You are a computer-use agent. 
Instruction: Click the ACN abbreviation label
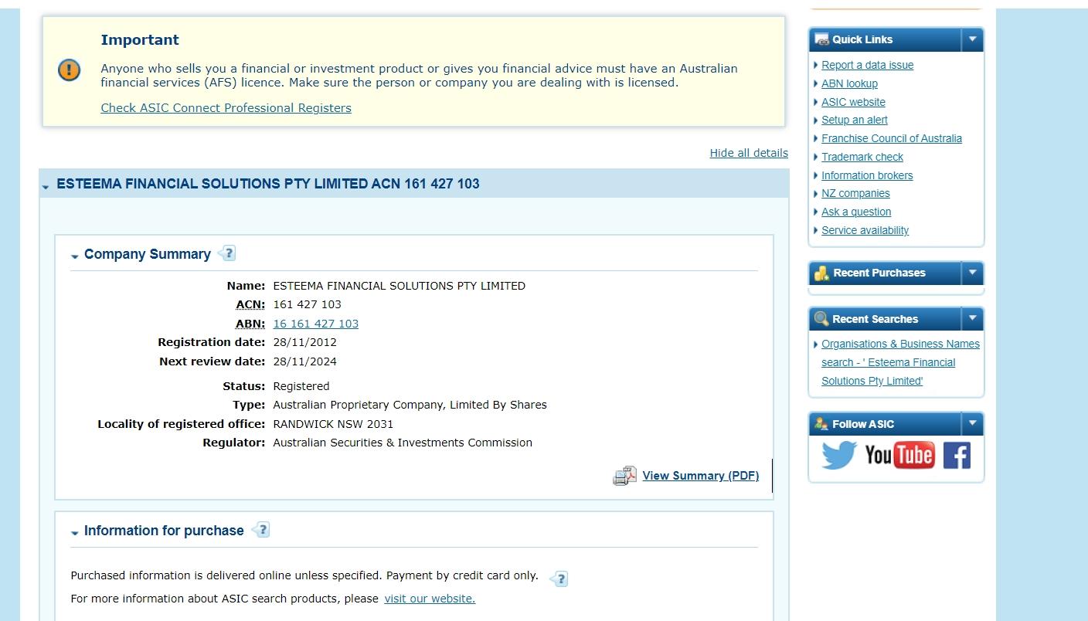click(x=250, y=304)
